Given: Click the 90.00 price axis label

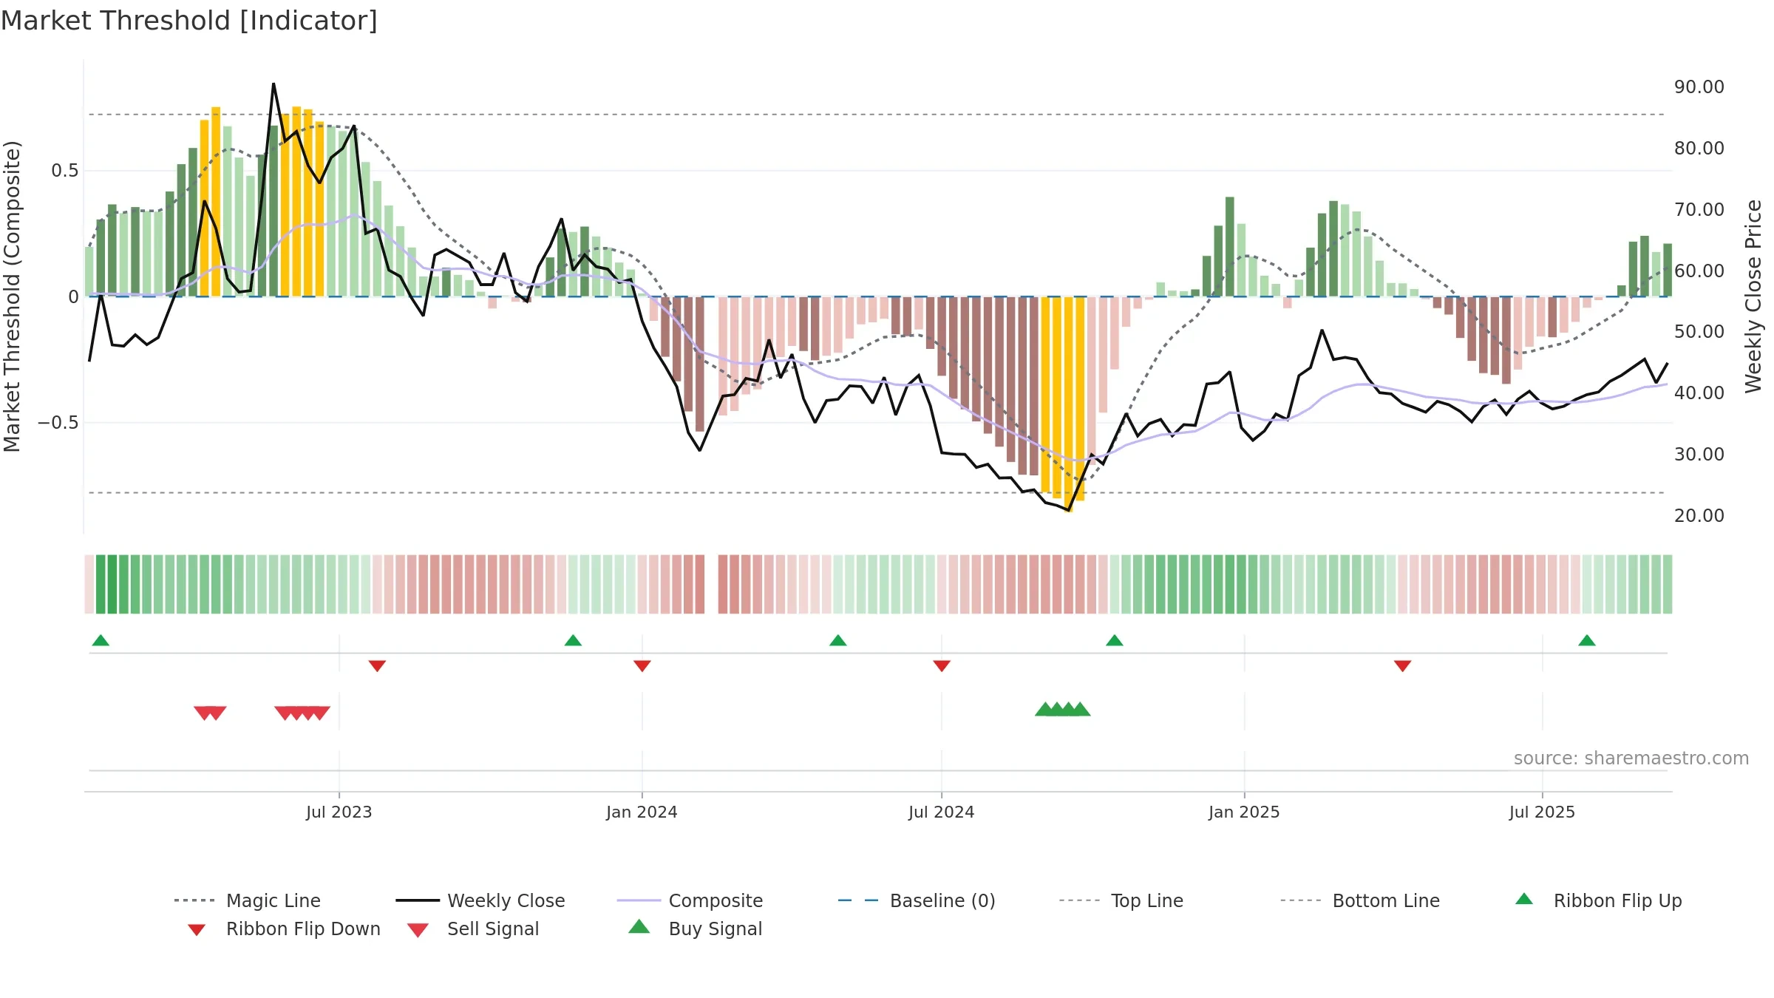Looking at the screenshot, I should 1699,87.
